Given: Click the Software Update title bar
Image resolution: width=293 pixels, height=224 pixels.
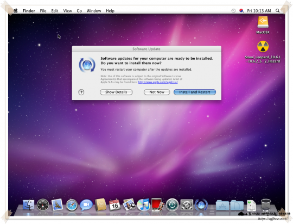Looking at the screenshot, I should click(146, 49).
